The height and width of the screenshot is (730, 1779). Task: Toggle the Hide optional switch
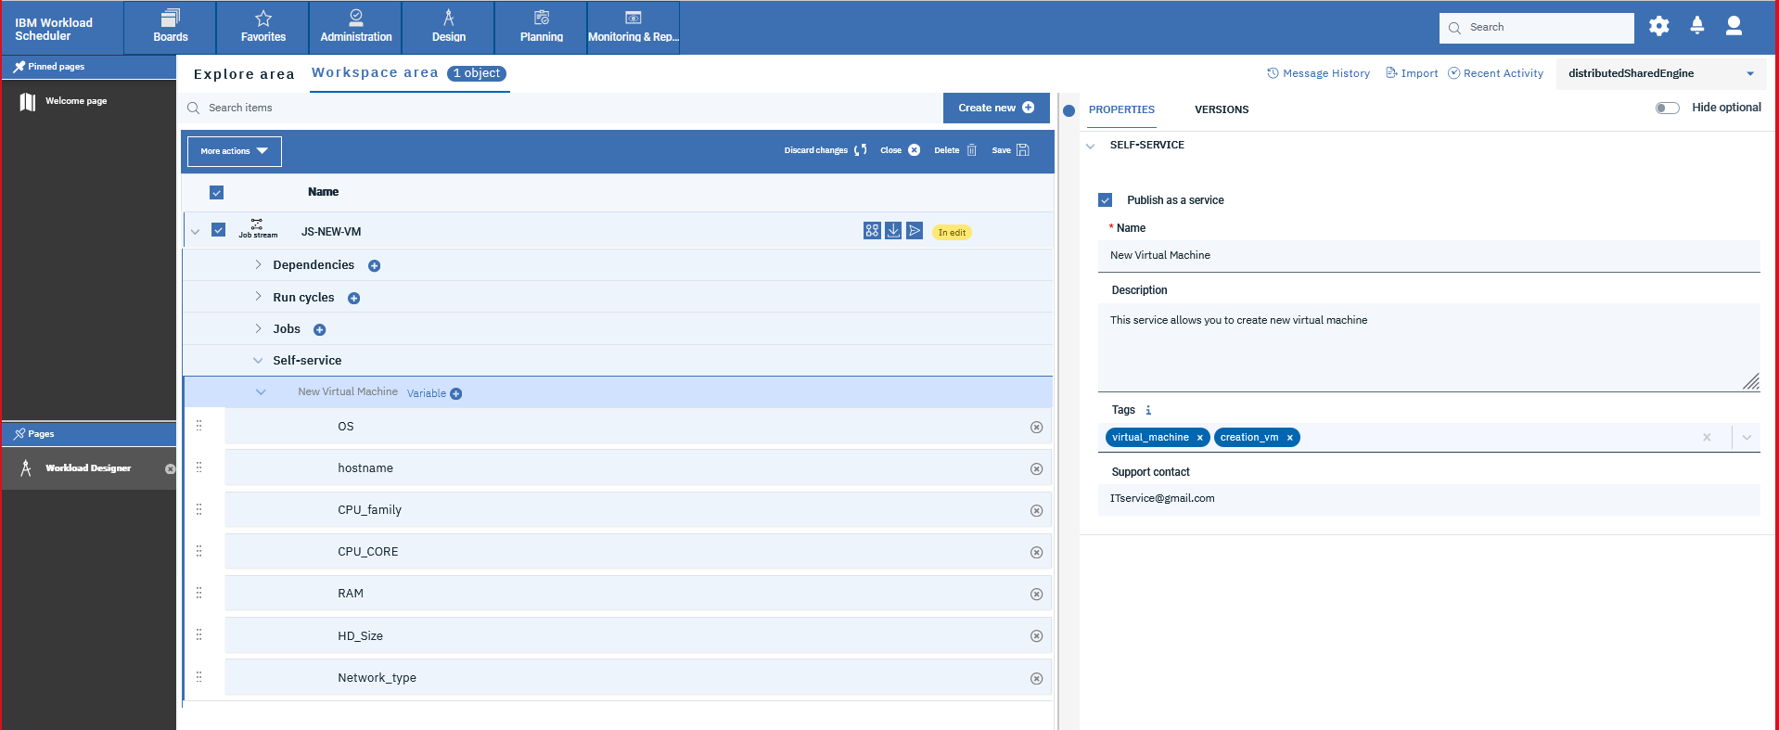pyautogui.click(x=1667, y=109)
